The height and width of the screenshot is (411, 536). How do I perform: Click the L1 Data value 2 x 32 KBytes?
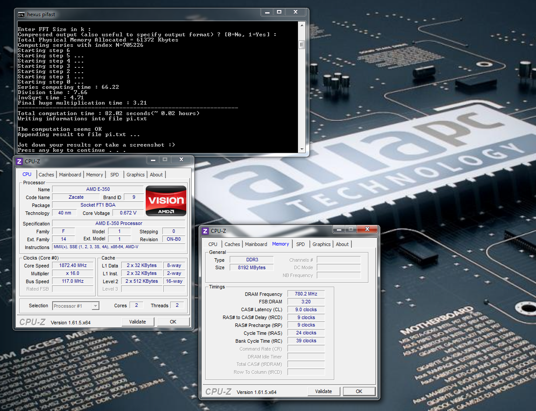[141, 265]
